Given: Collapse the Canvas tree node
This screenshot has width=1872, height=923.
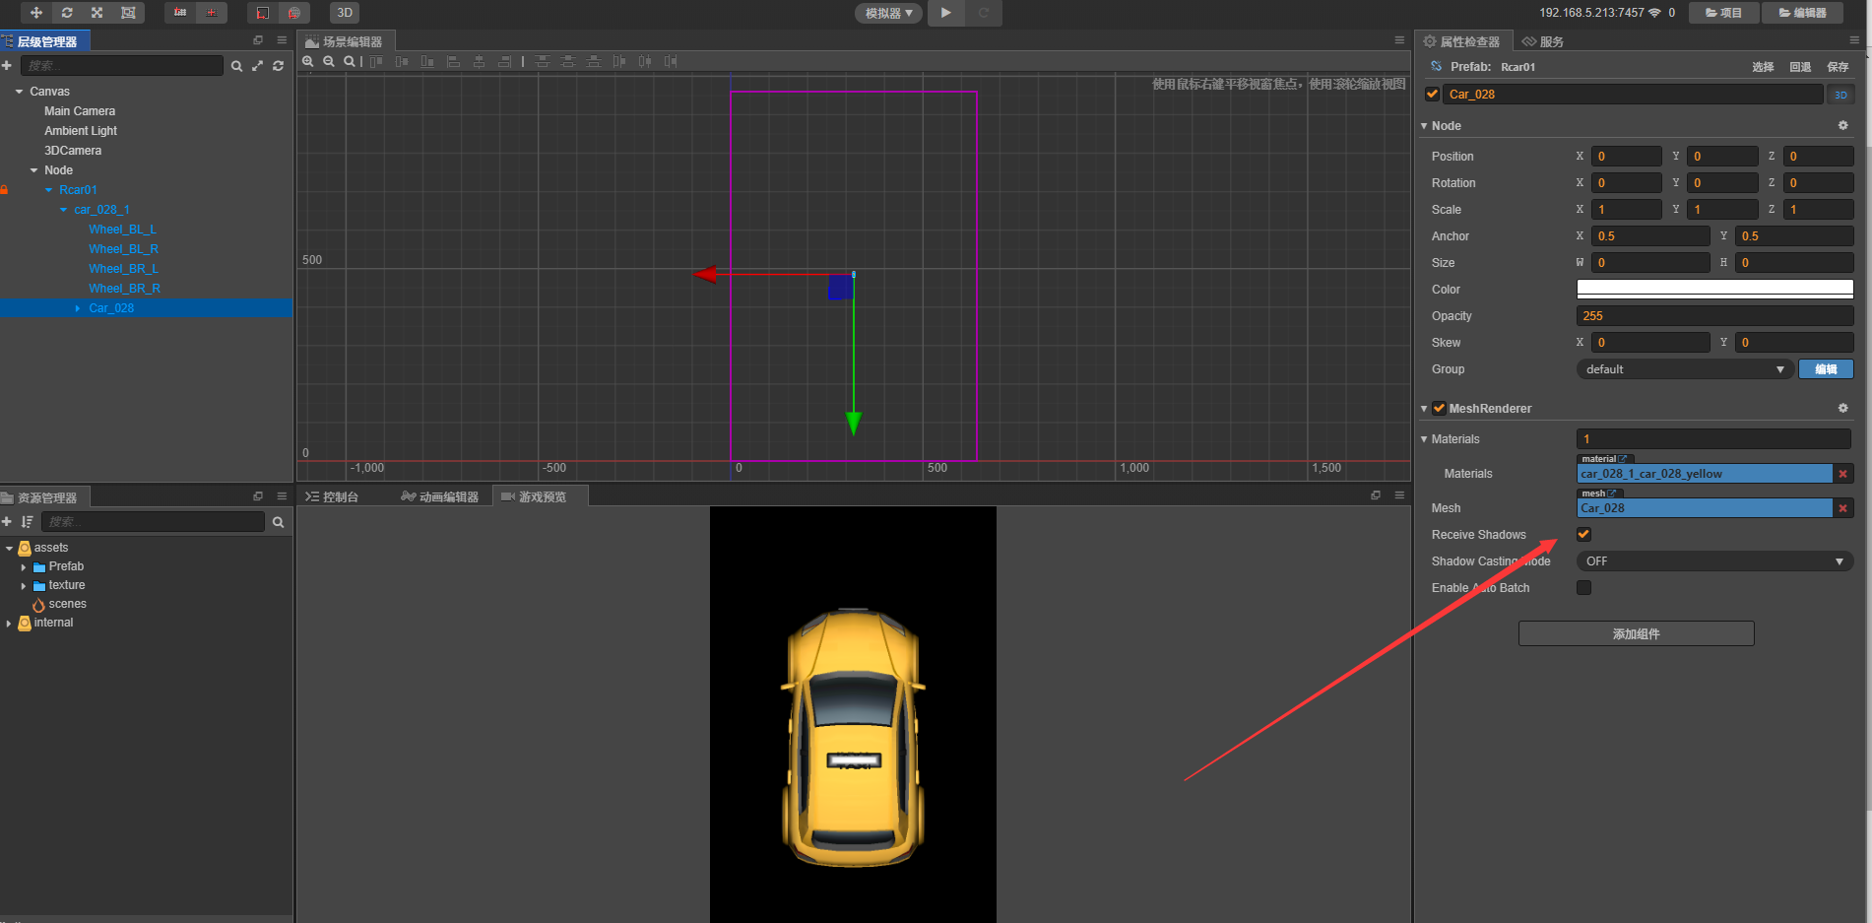Looking at the screenshot, I should click(x=19, y=92).
